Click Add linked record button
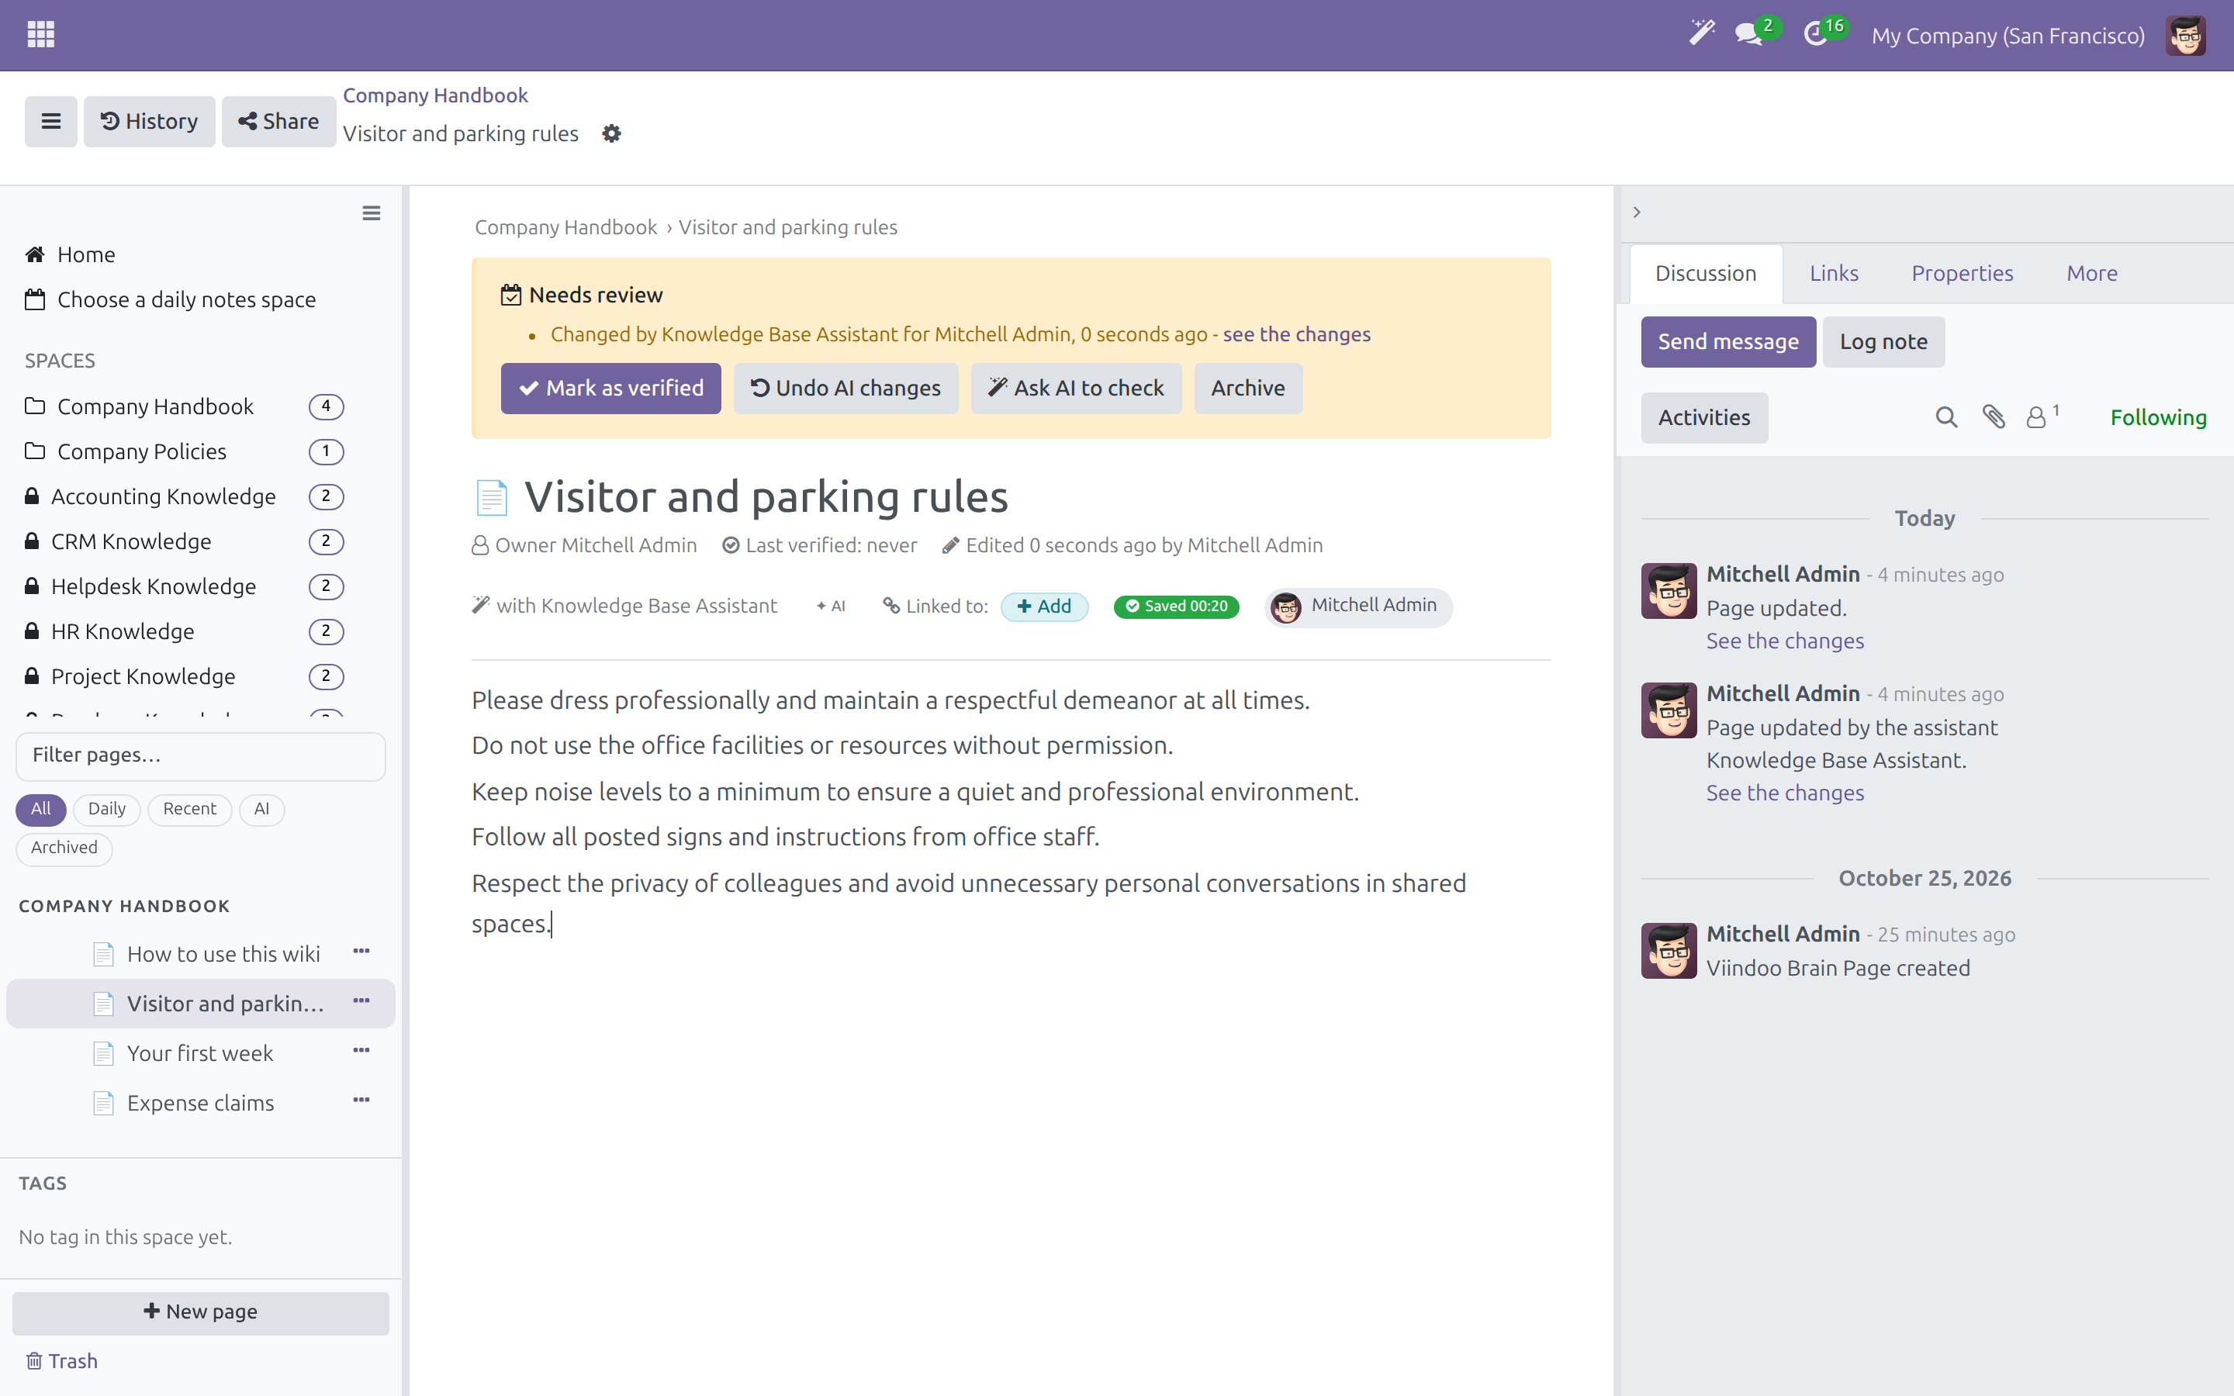The height and width of the screenshot is (1396, 2234). (1044, 606)
